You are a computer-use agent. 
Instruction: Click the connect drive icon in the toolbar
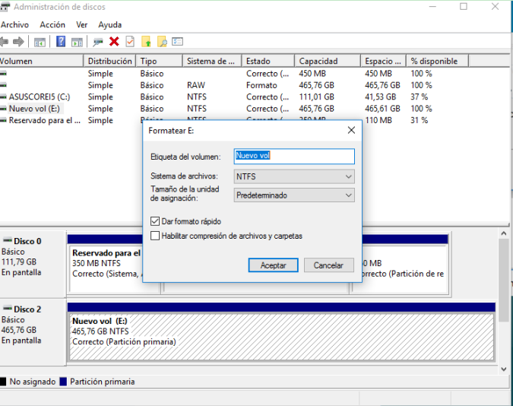[98, 42]
